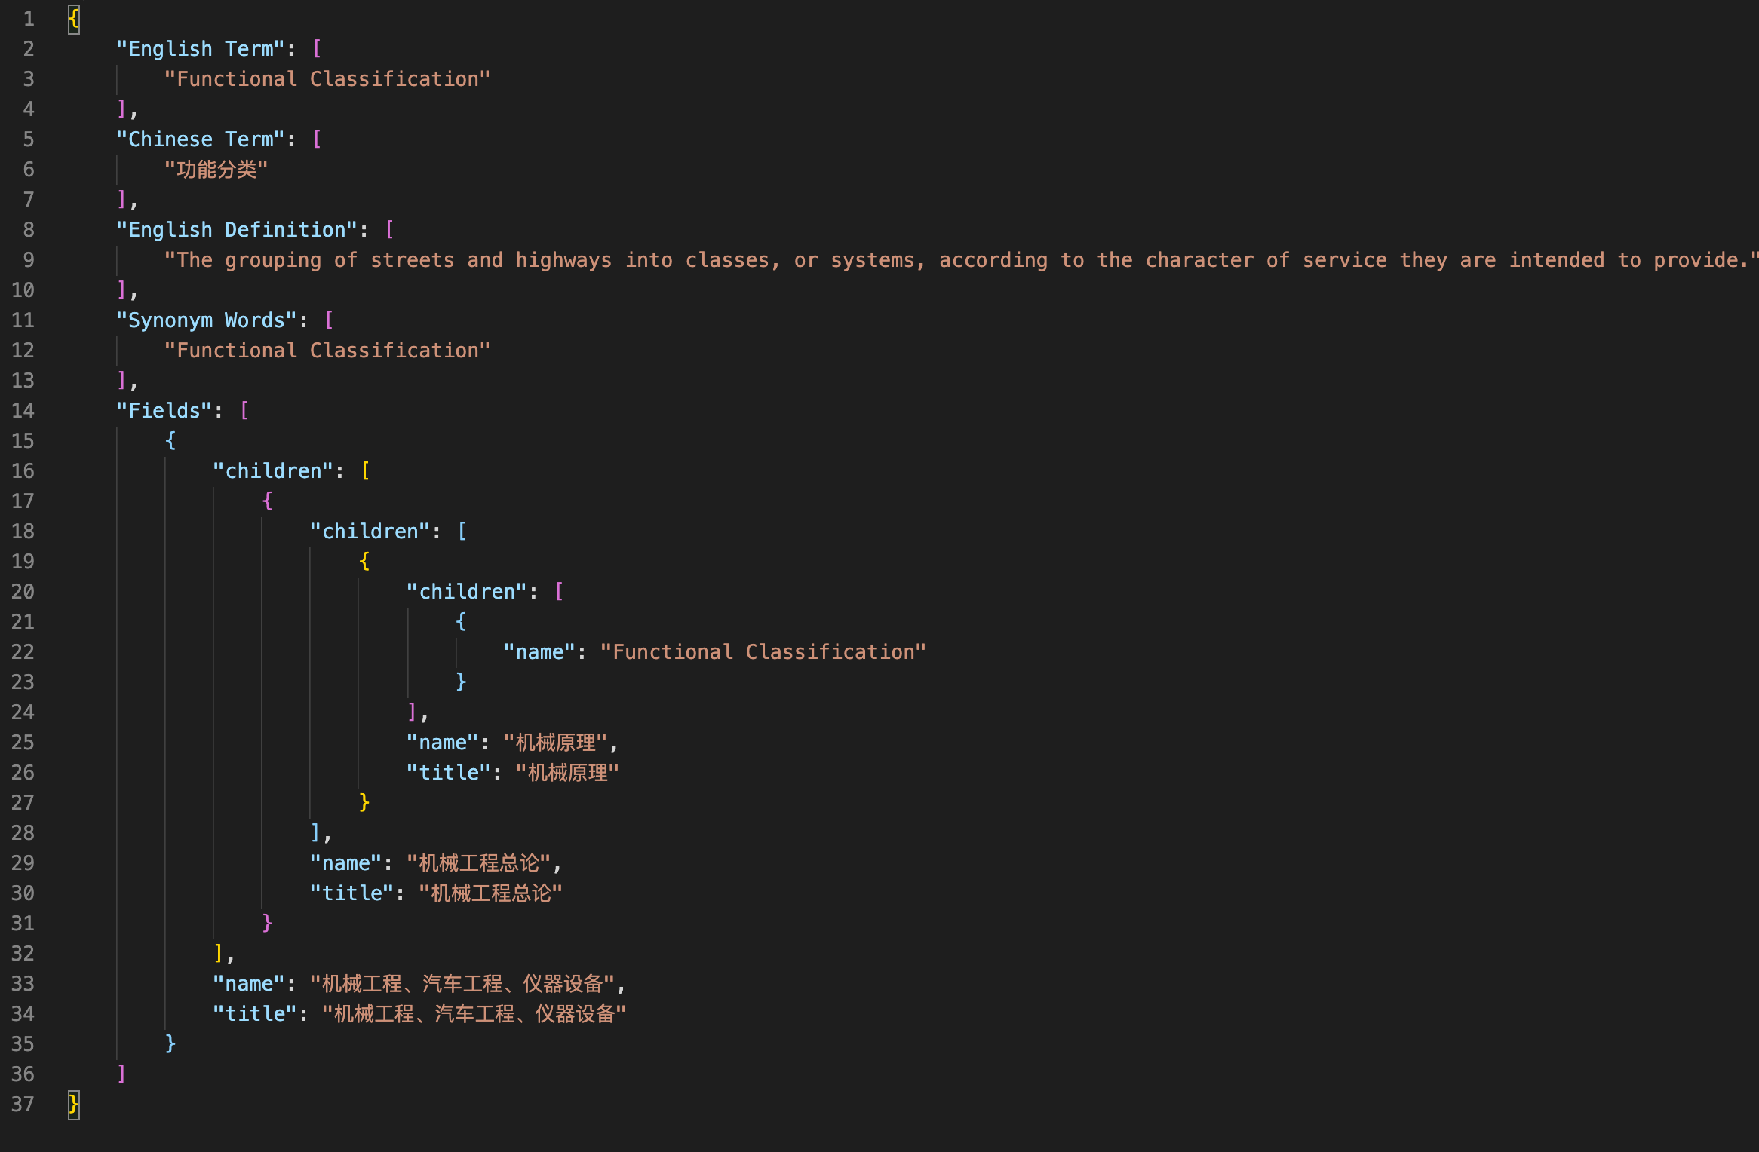The image size is (1759, 1152).
Task: Click the "children" key on line 16
Action: pos(273,471)
